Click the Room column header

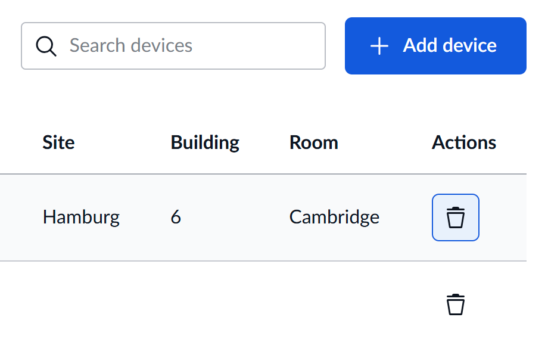tap(313, 142)
